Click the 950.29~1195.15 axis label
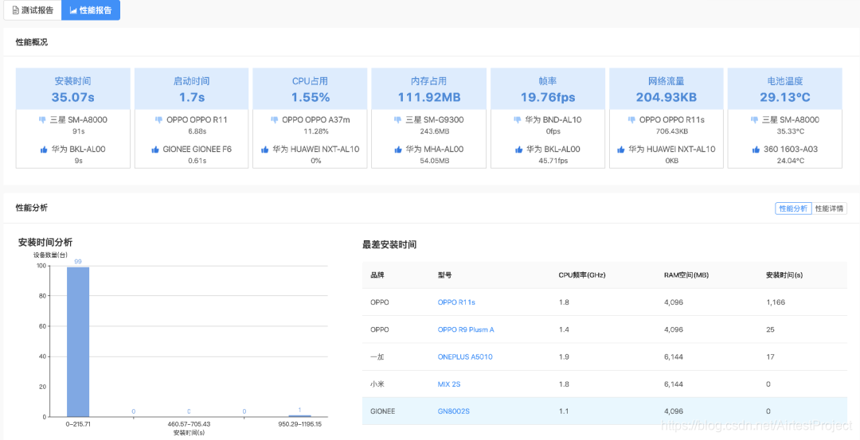 pos(300,424)
